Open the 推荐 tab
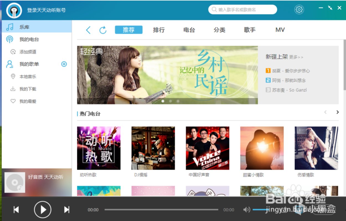The height and width of the screenshot is (221, 346). coord(129,30)
